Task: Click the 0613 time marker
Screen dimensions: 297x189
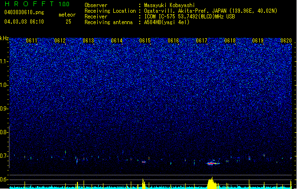Action: (x=88, y=41)
